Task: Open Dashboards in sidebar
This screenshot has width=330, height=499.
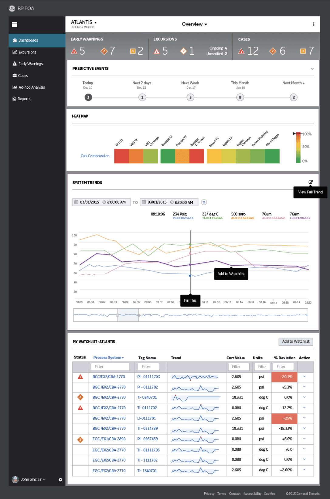Action: [x=37, y=40]
